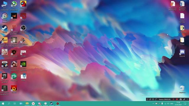Open Steam from the taskbar

click(52, 103)
